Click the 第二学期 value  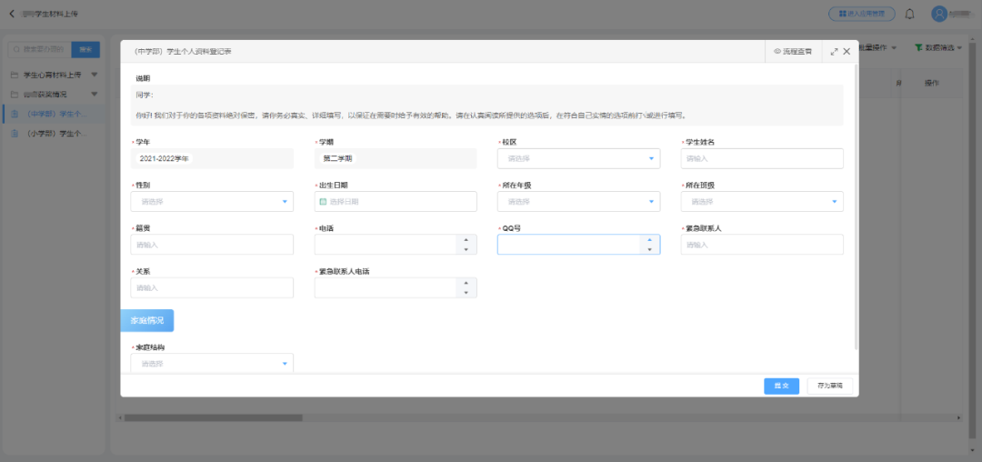point(337,159)
